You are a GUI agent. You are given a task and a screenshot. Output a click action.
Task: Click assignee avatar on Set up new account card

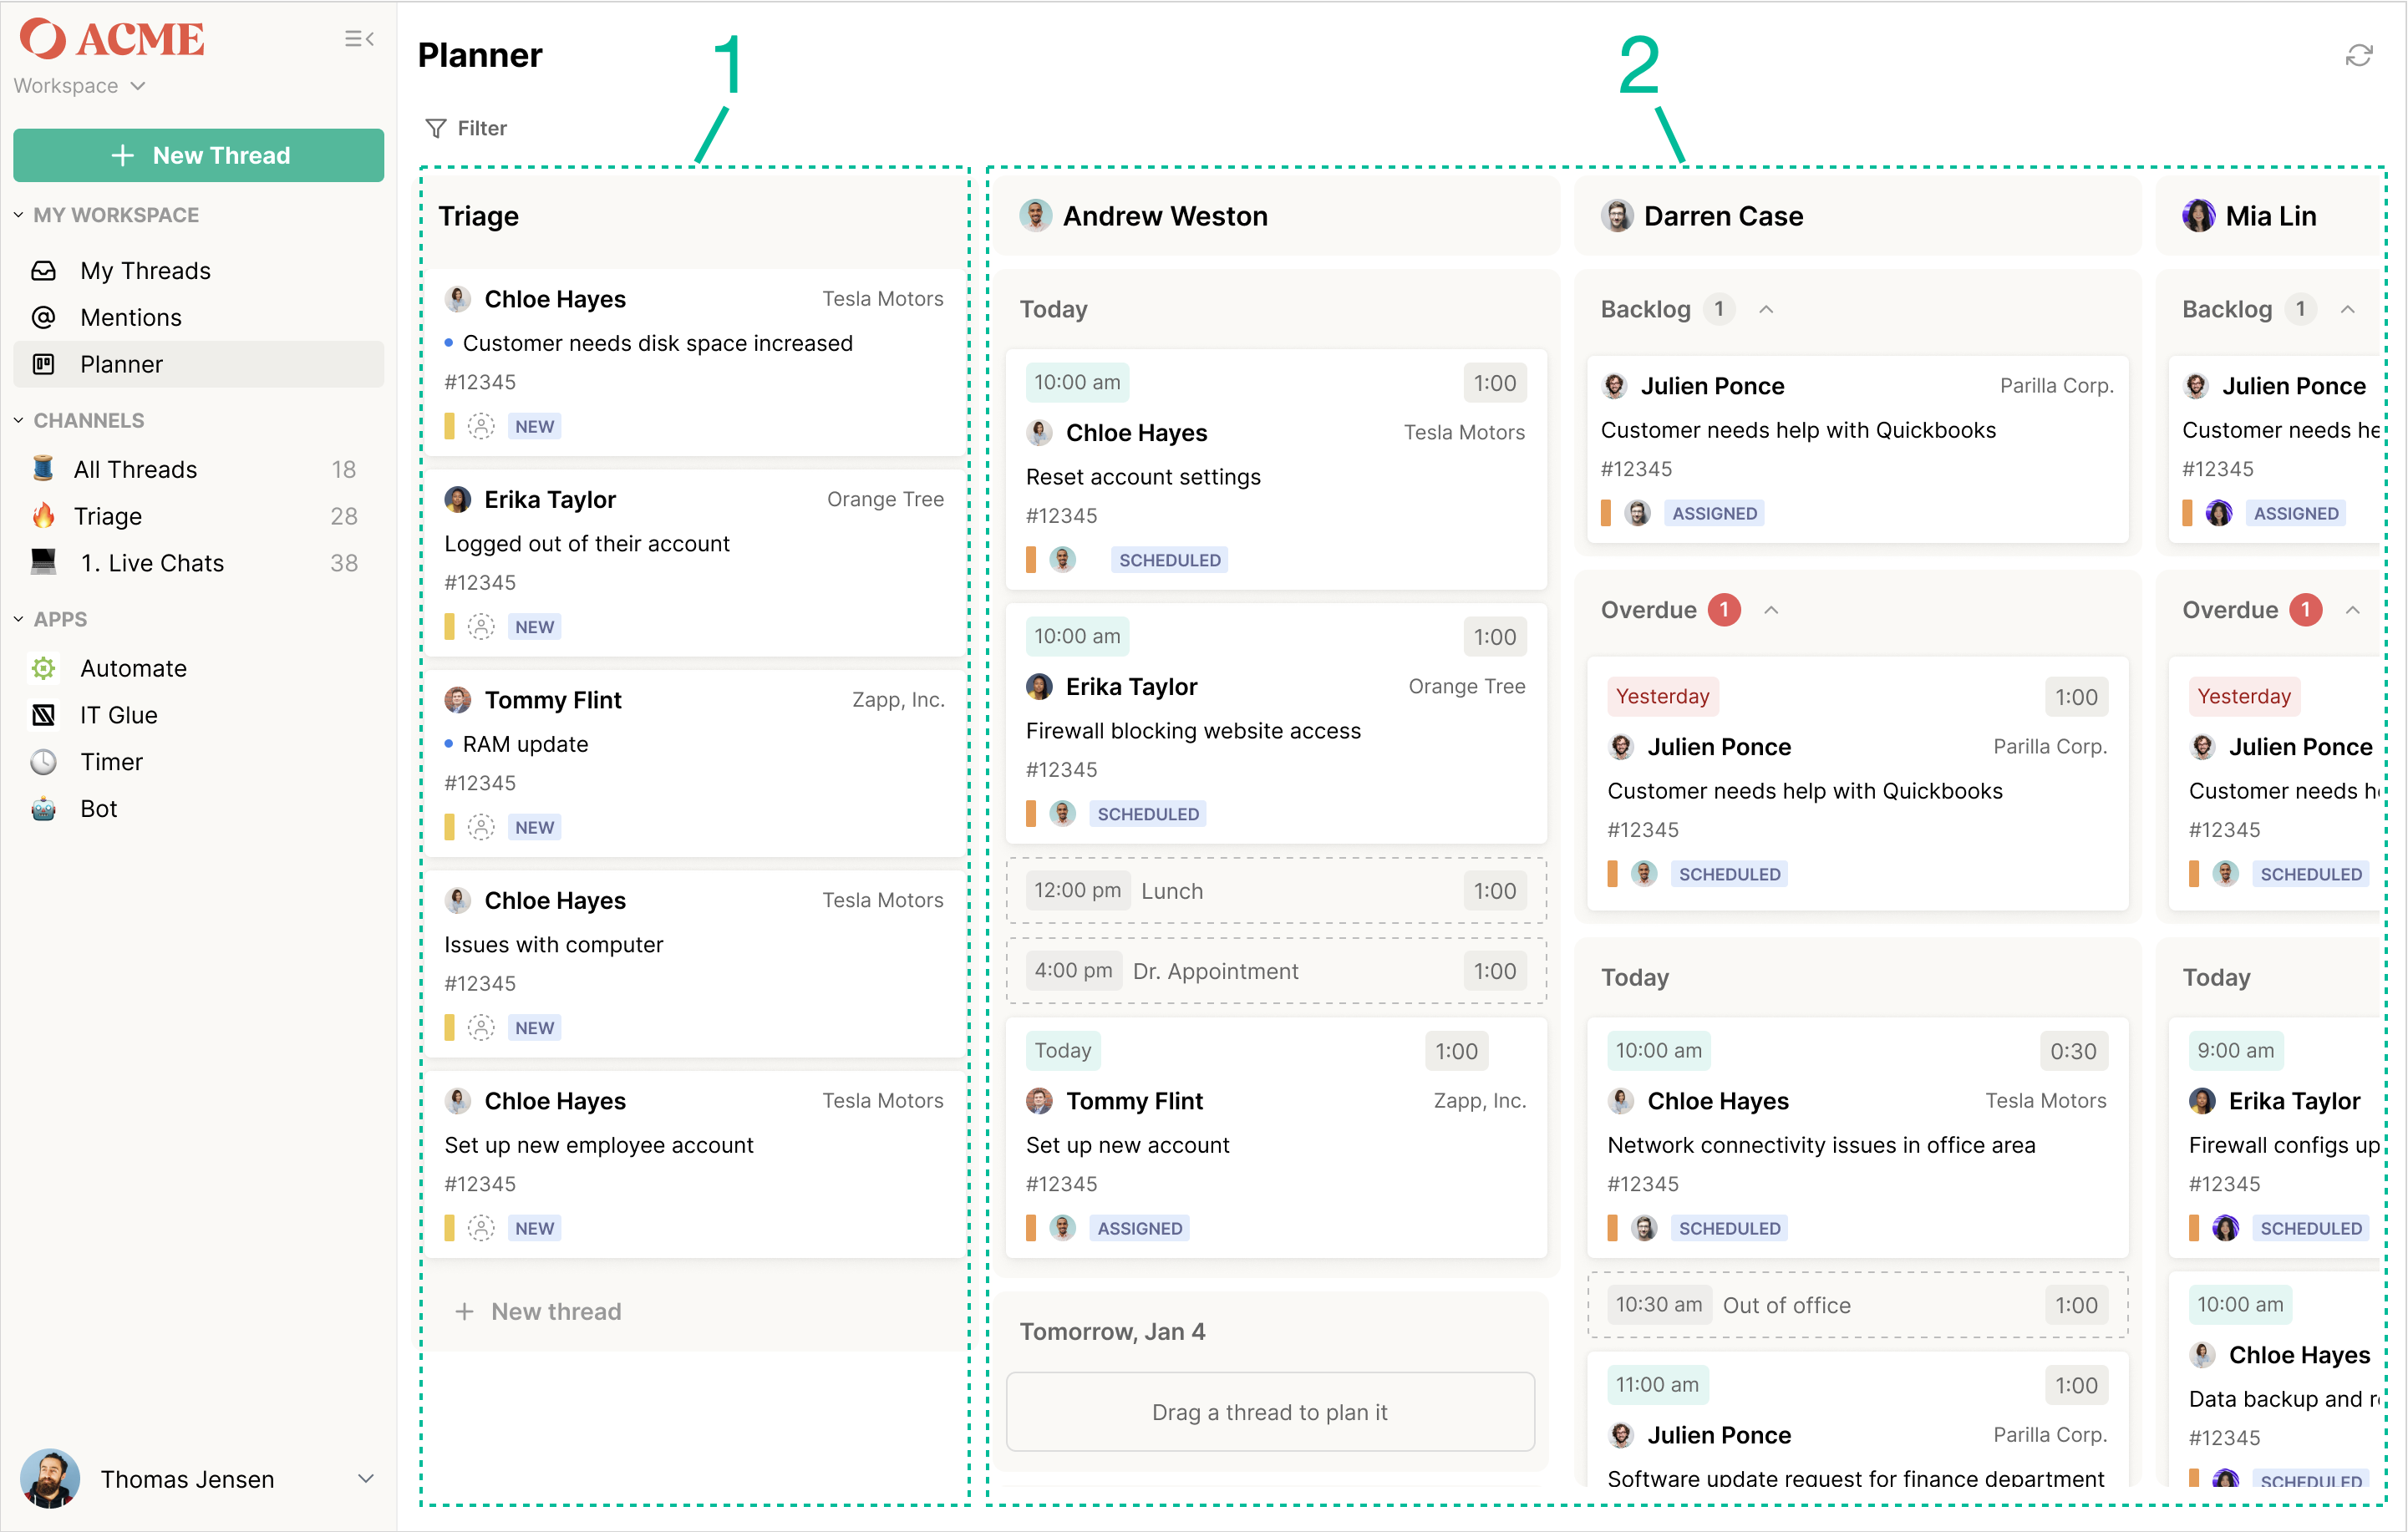pyautogui.click(x=1063, y=1228)
